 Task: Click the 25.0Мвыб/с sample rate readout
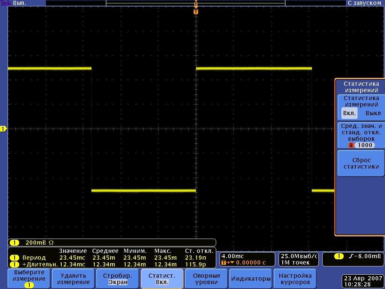tap(299, 256)
